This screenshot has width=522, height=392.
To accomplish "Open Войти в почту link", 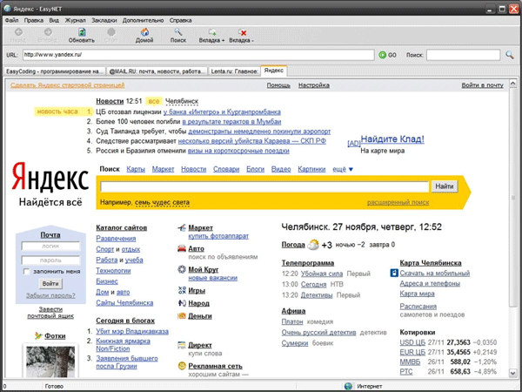I will tap(482, 85).
